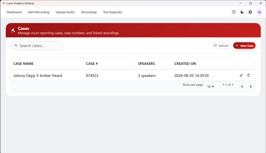The width and height of the screenshot is (266, 153).
Task: Select the Johnny Depp V Amber Heard row name
Action: pyautogui.click(x=38, y=75)
